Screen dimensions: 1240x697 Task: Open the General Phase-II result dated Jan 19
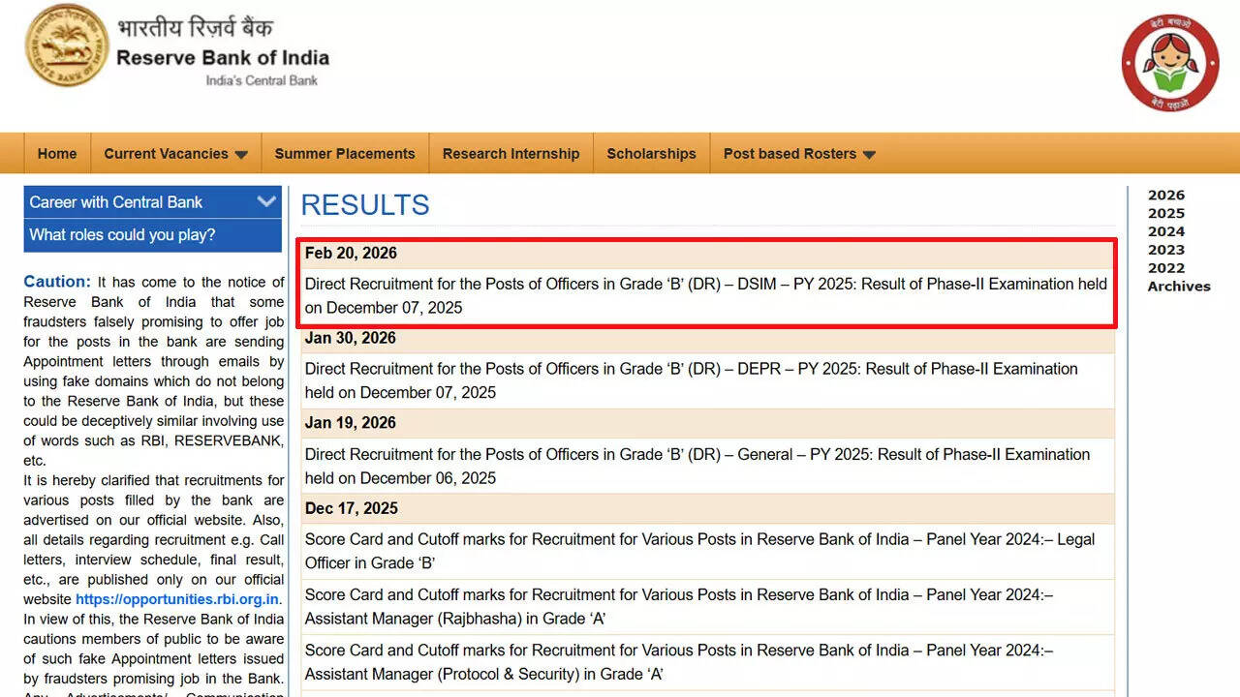[x=697, y=466]
